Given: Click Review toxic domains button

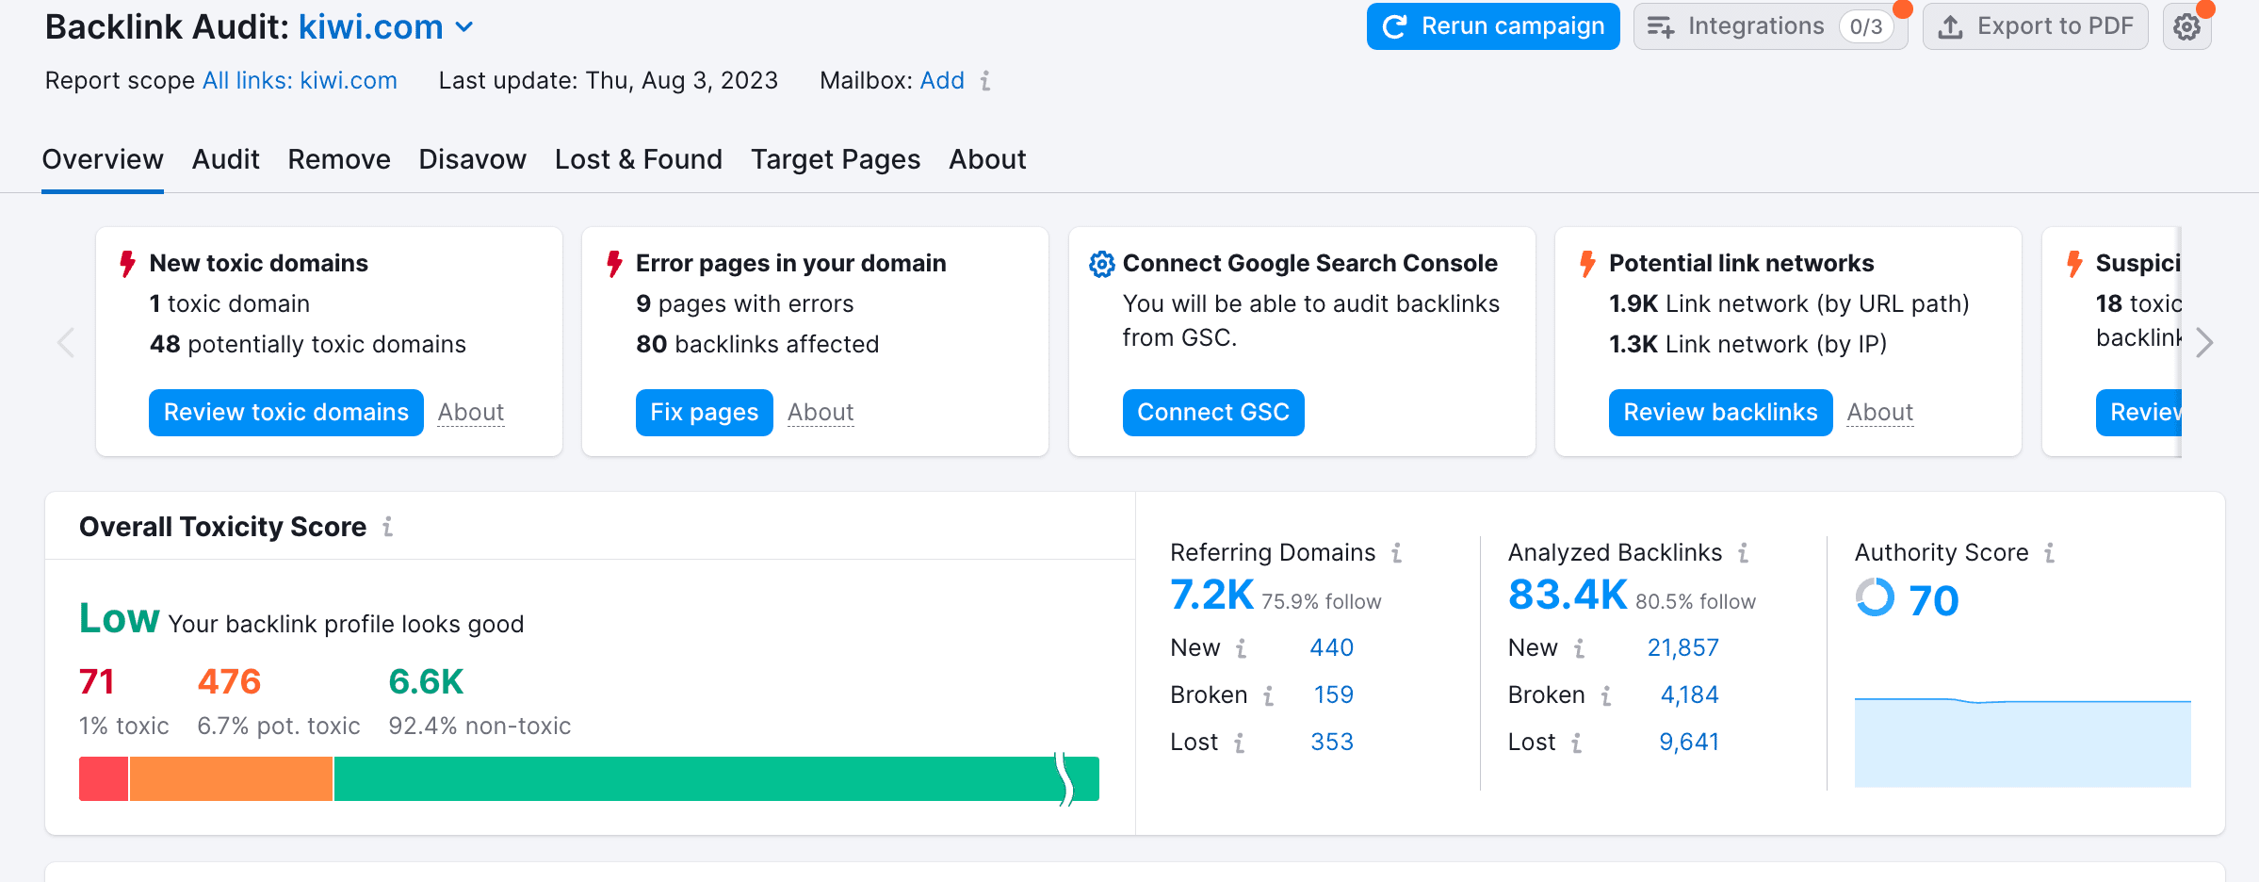Looking at the screenshot, I should pyautogui.click(x=286, y=413).
